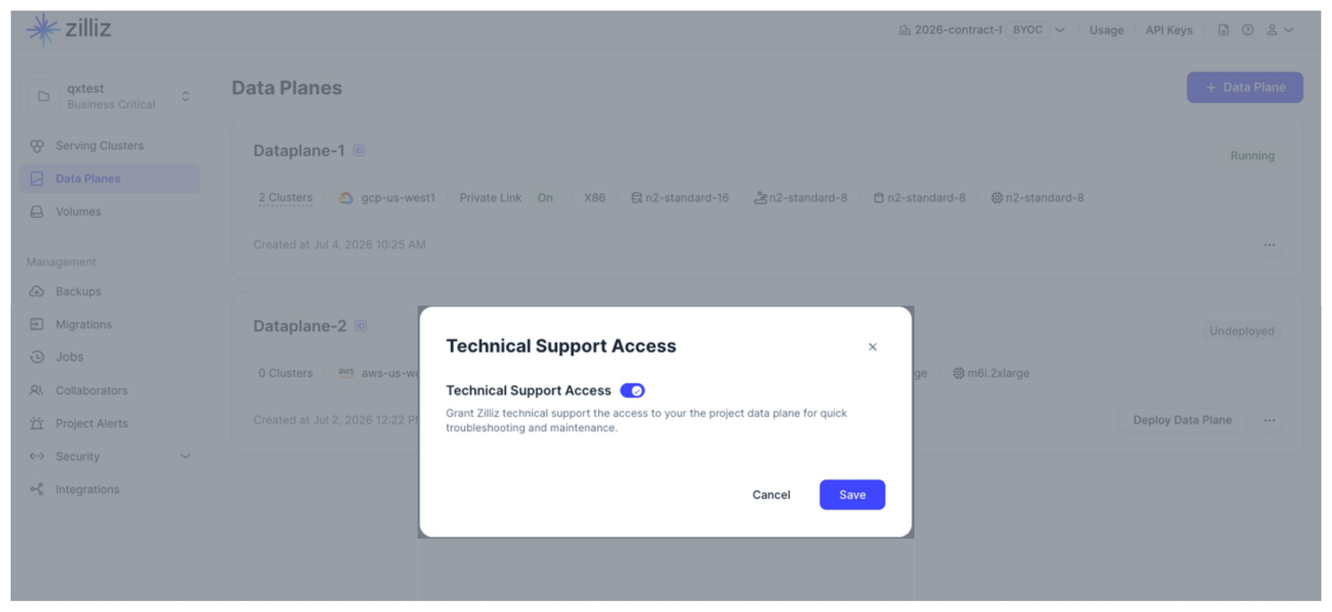Open the user account menu
This screenshot has height=612, width=1332.
(x=1280, y=30)
